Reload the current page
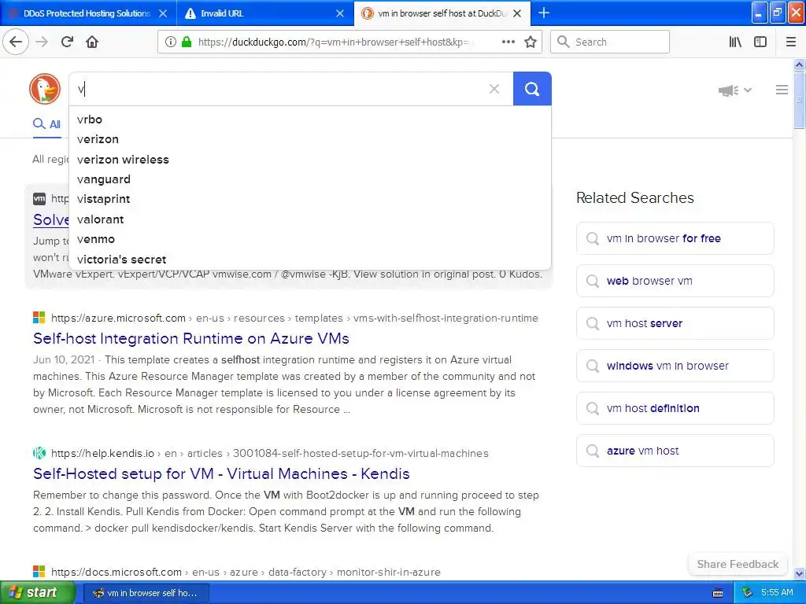 (x=67, y=42)
